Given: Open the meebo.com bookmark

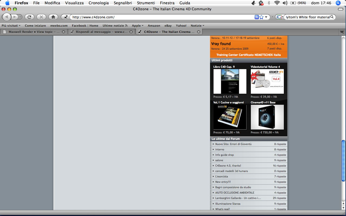Looking at the screenshot, I should (59, 26).
